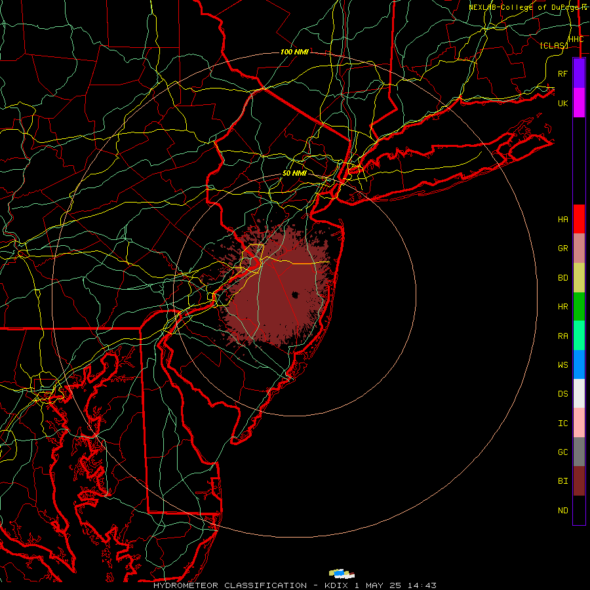Select the dusty pink GR legend swatch
This screenshot has height=590, width=590.
click(x=579, y=248)
